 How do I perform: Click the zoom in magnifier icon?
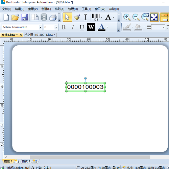(127, 17)
